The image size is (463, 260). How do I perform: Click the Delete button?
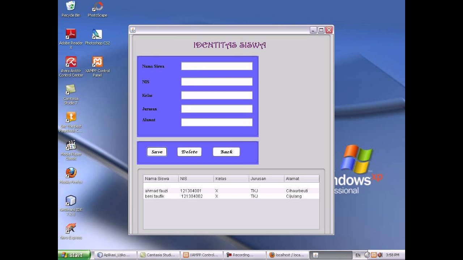(x=190, y=152)
